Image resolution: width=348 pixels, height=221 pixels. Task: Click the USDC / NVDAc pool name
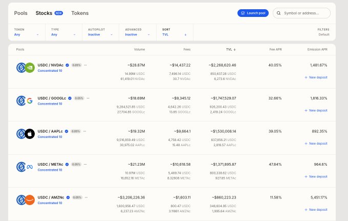(50, 65)
